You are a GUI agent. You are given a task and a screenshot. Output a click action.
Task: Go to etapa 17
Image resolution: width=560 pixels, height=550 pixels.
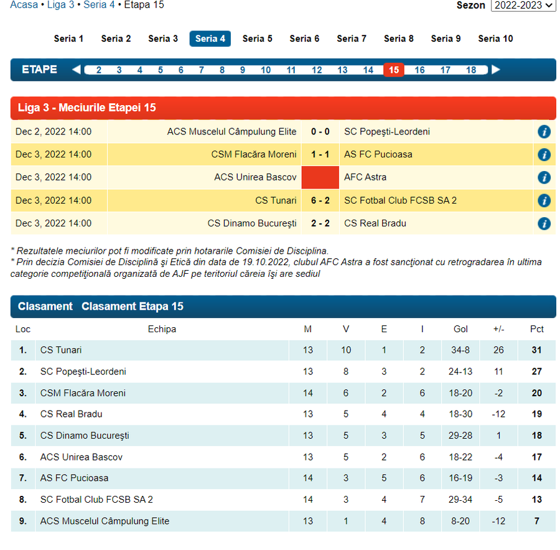446,70
